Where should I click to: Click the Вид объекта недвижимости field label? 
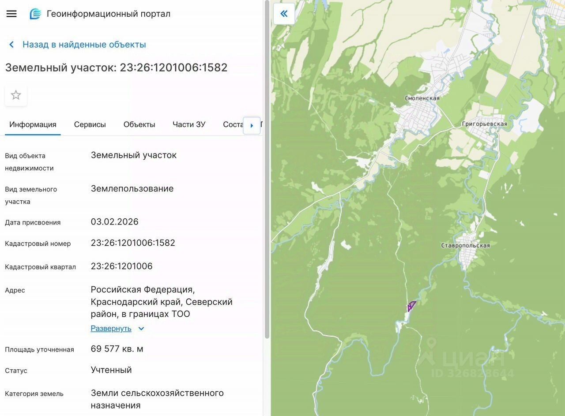[x=29, y=162]
